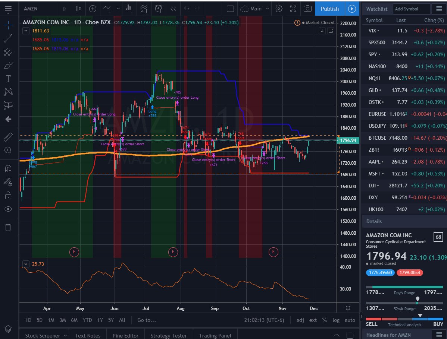Viewport: 447px width, 339px height.
Task: Remove drawings with trash icon
Action: 8,227
